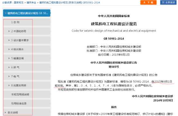The width and height of the screenshot is (178, 116).
Task: Click the English title Code for seismic design
Action: click(114, 31)
